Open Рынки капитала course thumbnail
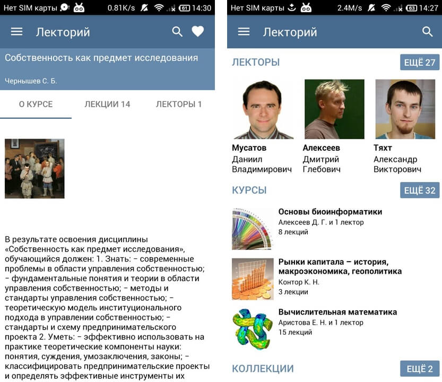Screen dimensions: 442x382 coord(253,279)
